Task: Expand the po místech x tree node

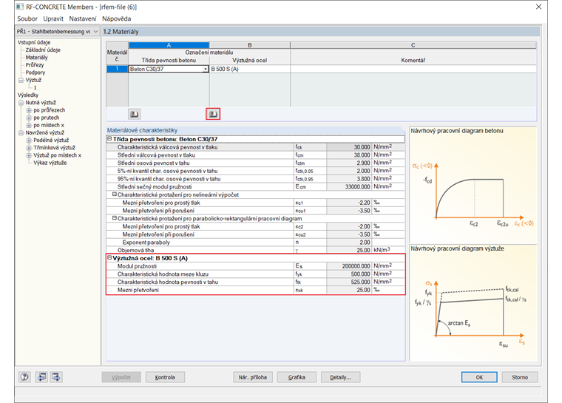Action: pos(29,126)
